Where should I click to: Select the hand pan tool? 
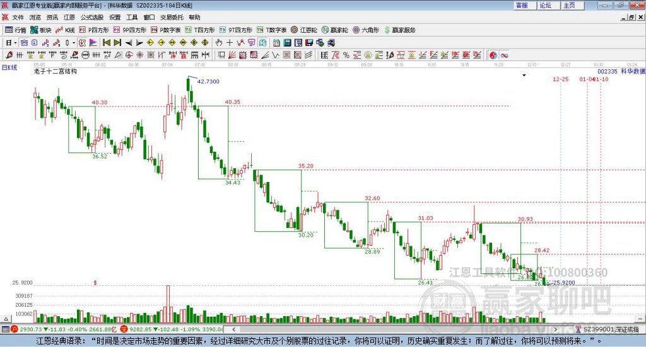tap(219, 43)
